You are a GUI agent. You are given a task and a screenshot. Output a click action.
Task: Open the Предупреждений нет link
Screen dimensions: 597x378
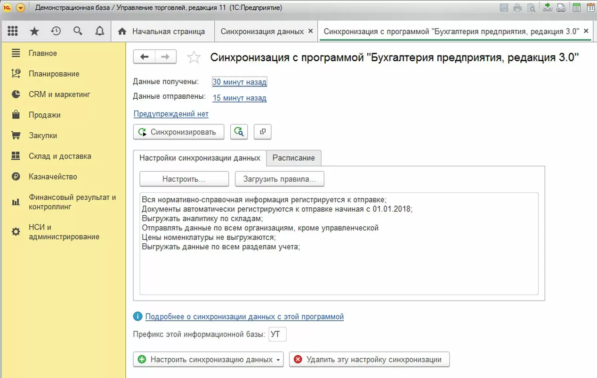(171, 114)
